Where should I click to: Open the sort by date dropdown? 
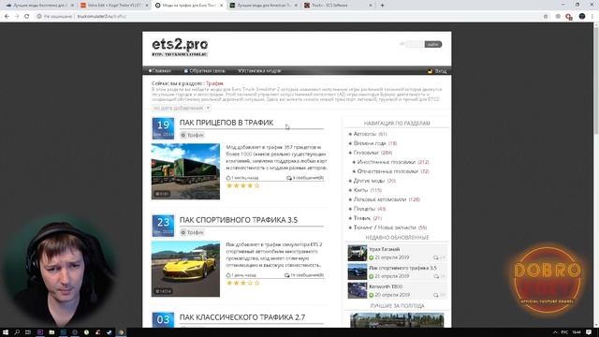[182, 109]
